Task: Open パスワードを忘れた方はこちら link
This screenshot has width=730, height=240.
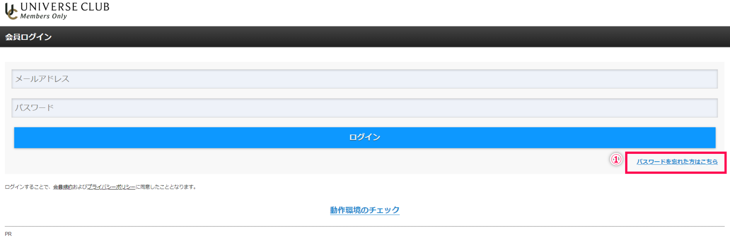Action: pyautogui.click(x=677, y=162)
